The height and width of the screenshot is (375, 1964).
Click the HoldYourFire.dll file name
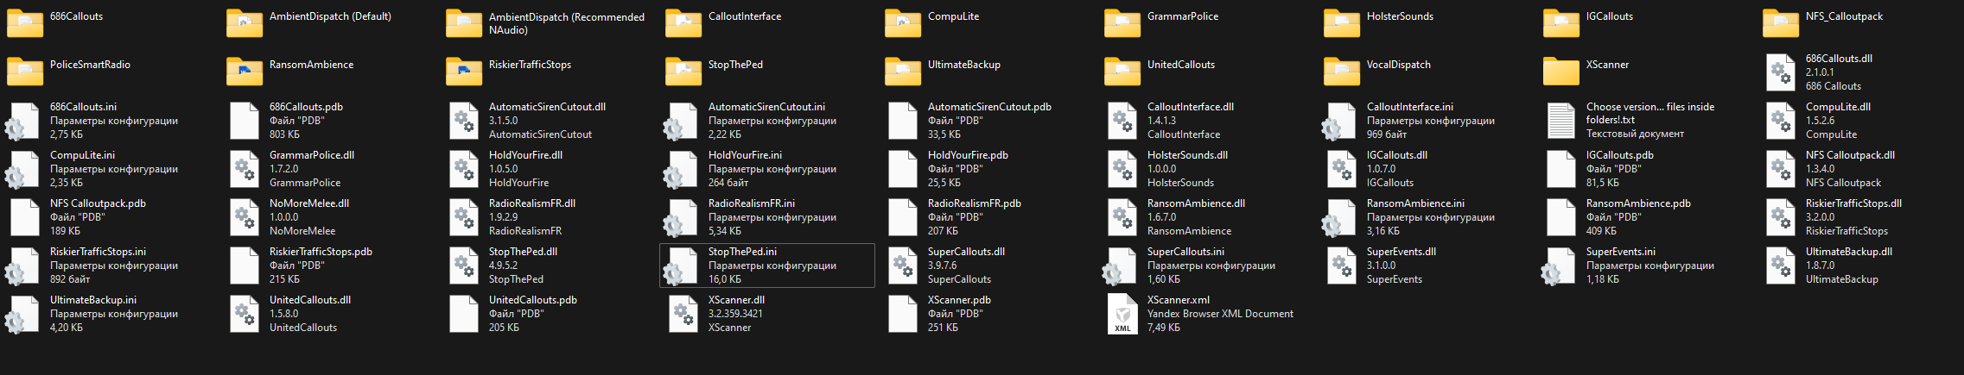coord(525,155)
